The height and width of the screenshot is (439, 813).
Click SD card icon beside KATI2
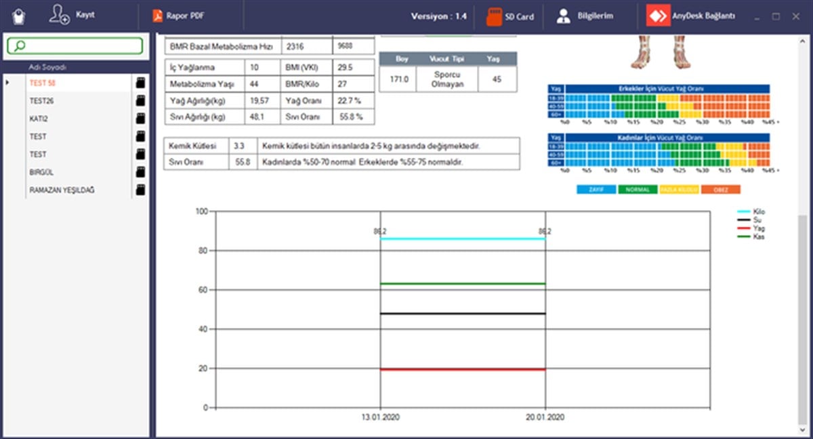pyautogui.click(x=140, y=119)
